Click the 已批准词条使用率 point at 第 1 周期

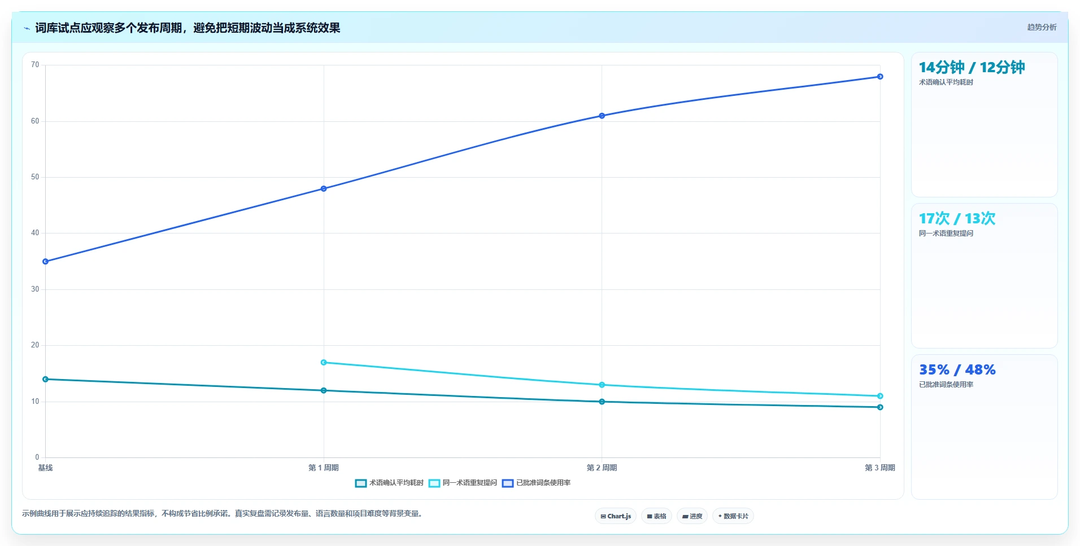pyautogui.click(x=324, y=189)
